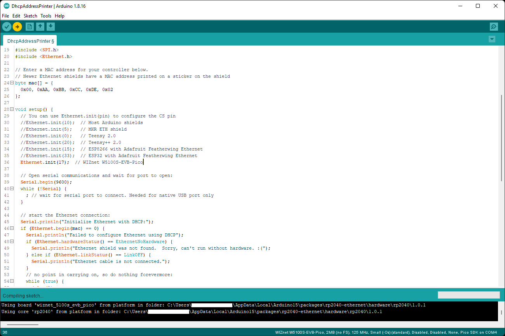Select the DhcpAddressPrinter tab

click(30, 41)
